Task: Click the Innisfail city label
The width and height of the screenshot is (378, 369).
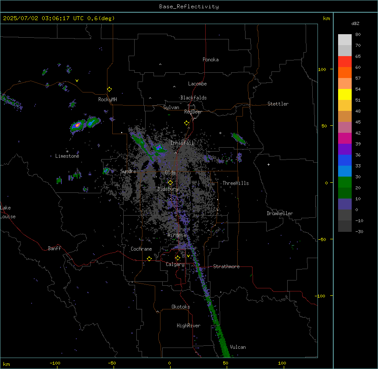Action: tap(182, 143)
